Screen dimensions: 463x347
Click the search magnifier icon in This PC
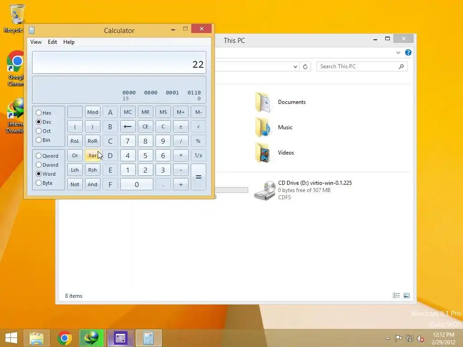(401, 66)
